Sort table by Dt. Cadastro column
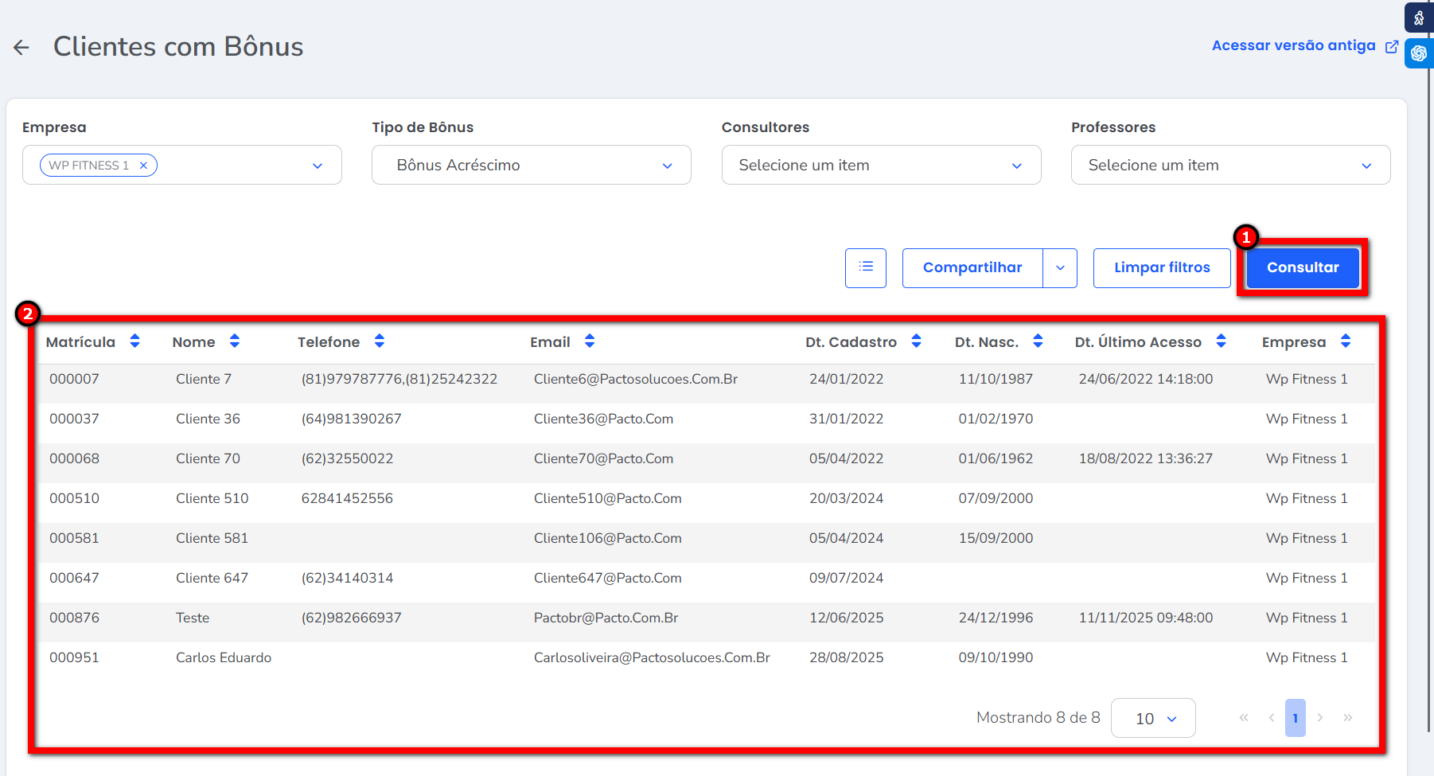The height and width of the screenshot is (776, 1434). coord(916,341)
